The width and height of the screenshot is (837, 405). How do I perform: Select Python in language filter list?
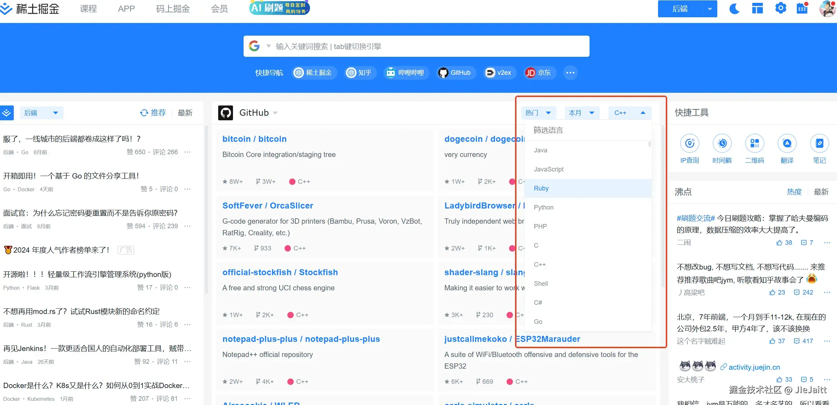pos(544,207)
